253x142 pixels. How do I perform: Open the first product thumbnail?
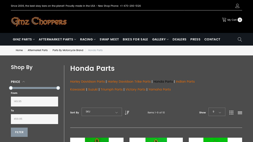click(x=97, y=140)
